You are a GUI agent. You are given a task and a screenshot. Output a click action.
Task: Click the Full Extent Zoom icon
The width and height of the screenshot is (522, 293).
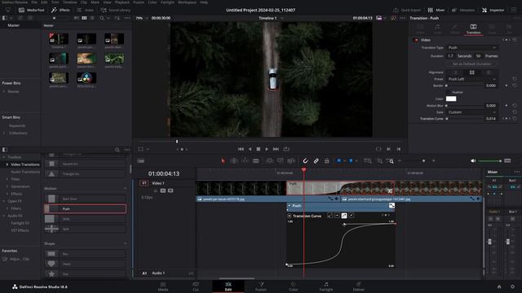(368, 161)
